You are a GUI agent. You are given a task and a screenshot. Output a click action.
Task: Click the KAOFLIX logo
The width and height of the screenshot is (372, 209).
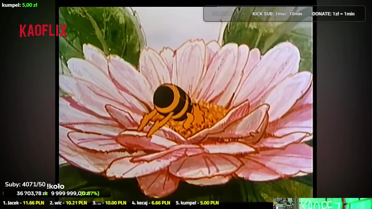click(x=43, y=31)
